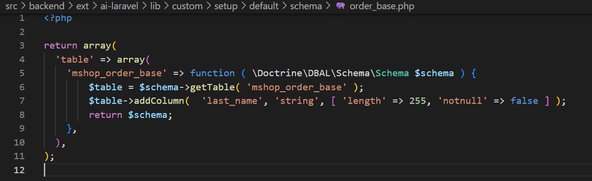Click the closing '},' on line 9
Image resolution: width=592 pixels, height=181 pixels.
(72, 129)
